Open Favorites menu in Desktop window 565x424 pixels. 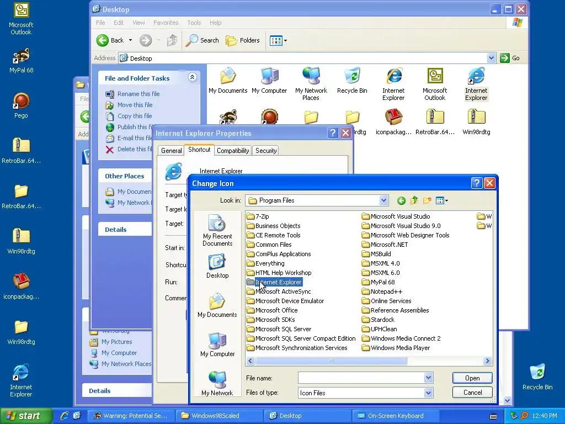(166, 23)
